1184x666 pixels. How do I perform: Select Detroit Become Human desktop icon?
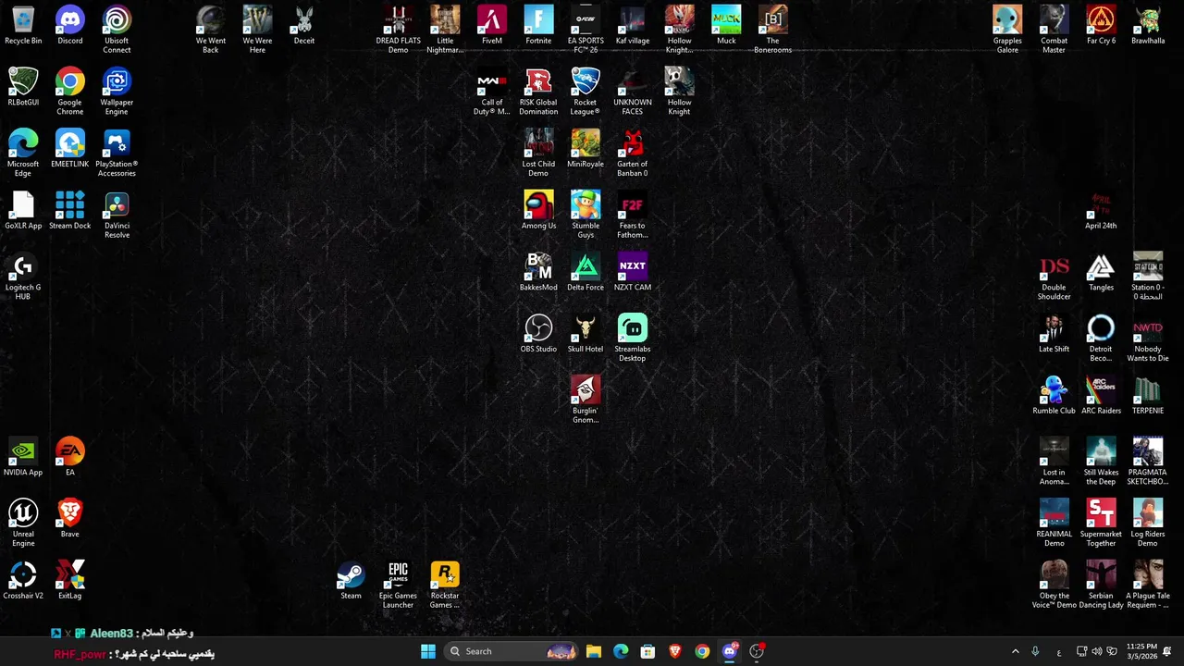click(x=1101, y=339)
